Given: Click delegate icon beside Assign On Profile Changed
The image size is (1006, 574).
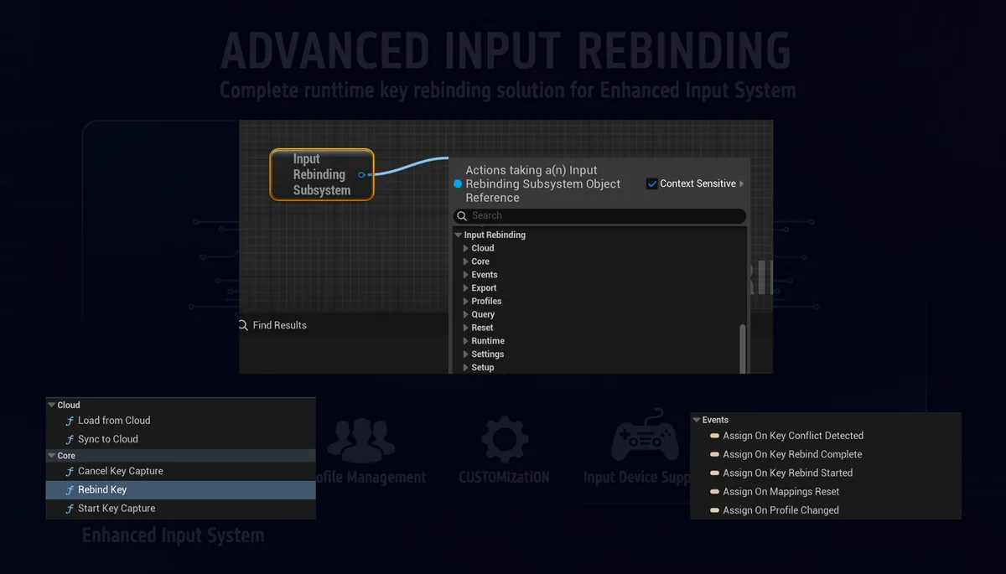Looking at the screenshot, I should point(714,510).
